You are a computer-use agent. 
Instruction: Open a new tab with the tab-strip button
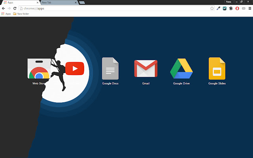[82, 3]
